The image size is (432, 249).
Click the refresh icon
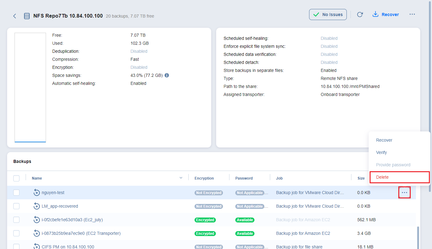360,15
